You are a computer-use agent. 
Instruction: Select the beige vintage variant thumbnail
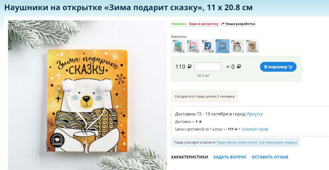click(x=252, y=46)
